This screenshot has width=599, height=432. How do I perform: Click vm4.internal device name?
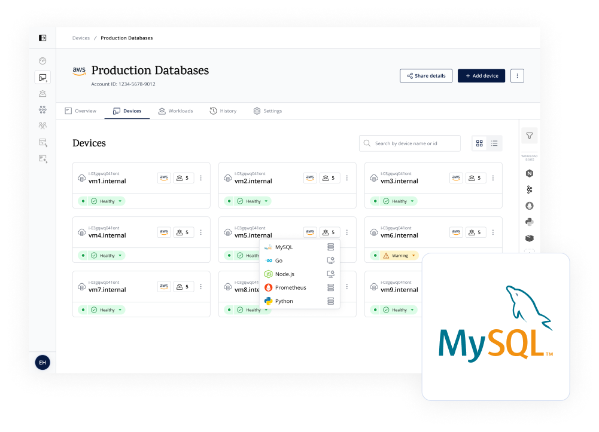(x=107, y=235)
